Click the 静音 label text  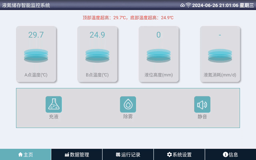tap(202, 117)
